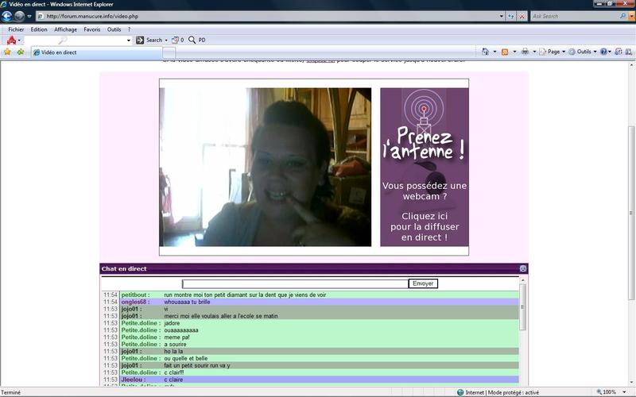Expand the address bar URL history dropdown
Viewport: 636px width, 397px height.
click(x=501, y=16)
